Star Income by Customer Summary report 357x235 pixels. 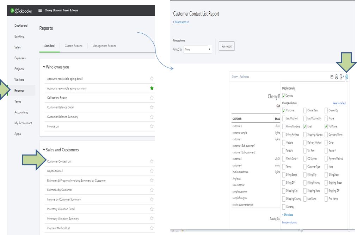pos(152,200)
